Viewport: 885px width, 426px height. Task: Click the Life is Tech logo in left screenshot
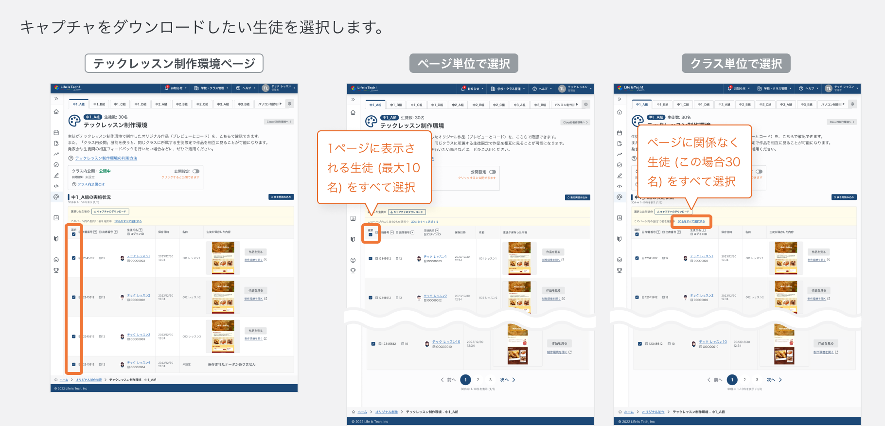click(68, 88)
